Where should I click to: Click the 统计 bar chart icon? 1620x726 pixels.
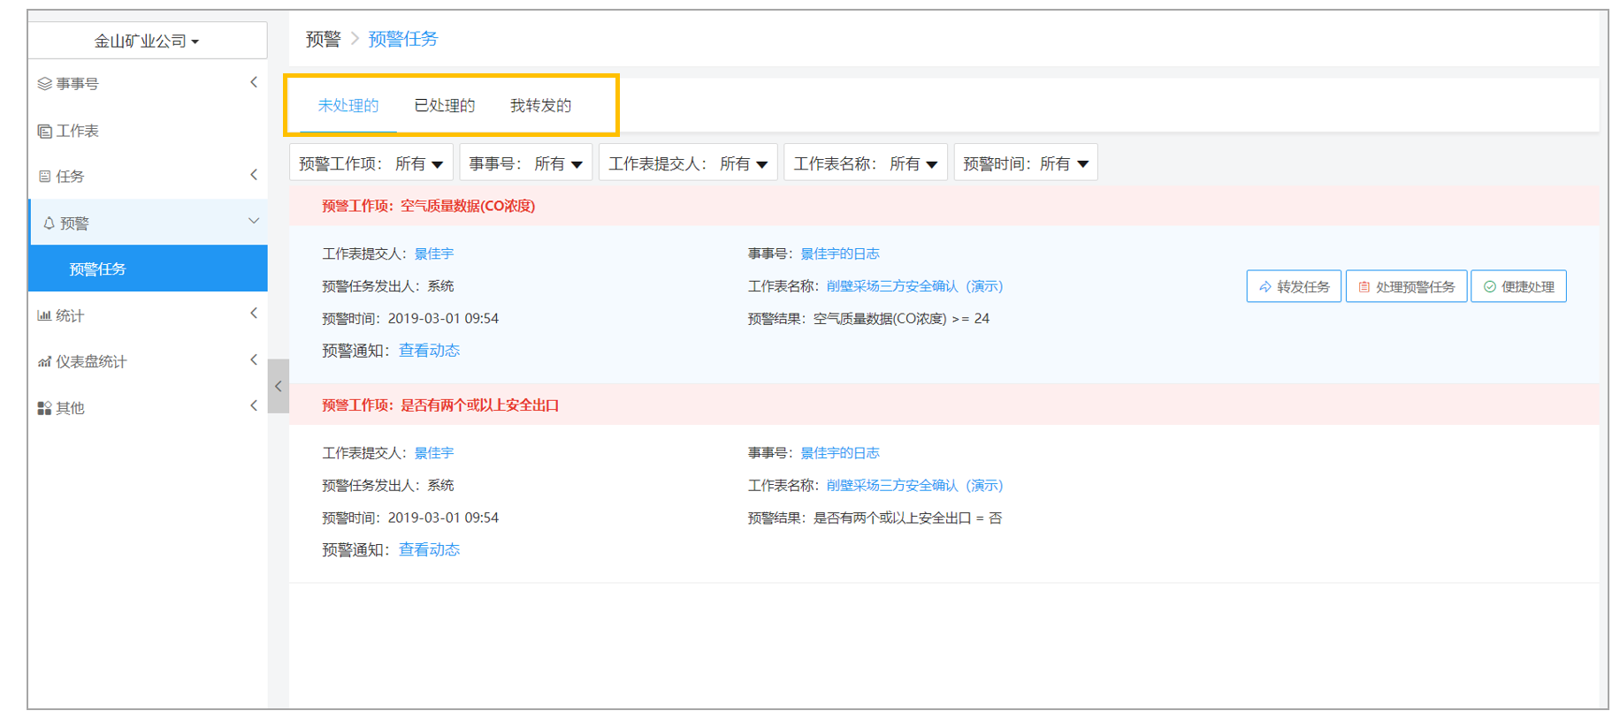click(x=44, y=315)
